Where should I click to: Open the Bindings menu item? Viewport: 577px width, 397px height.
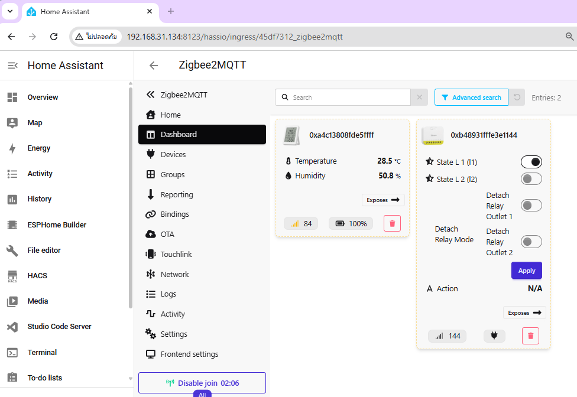[174, 214]
